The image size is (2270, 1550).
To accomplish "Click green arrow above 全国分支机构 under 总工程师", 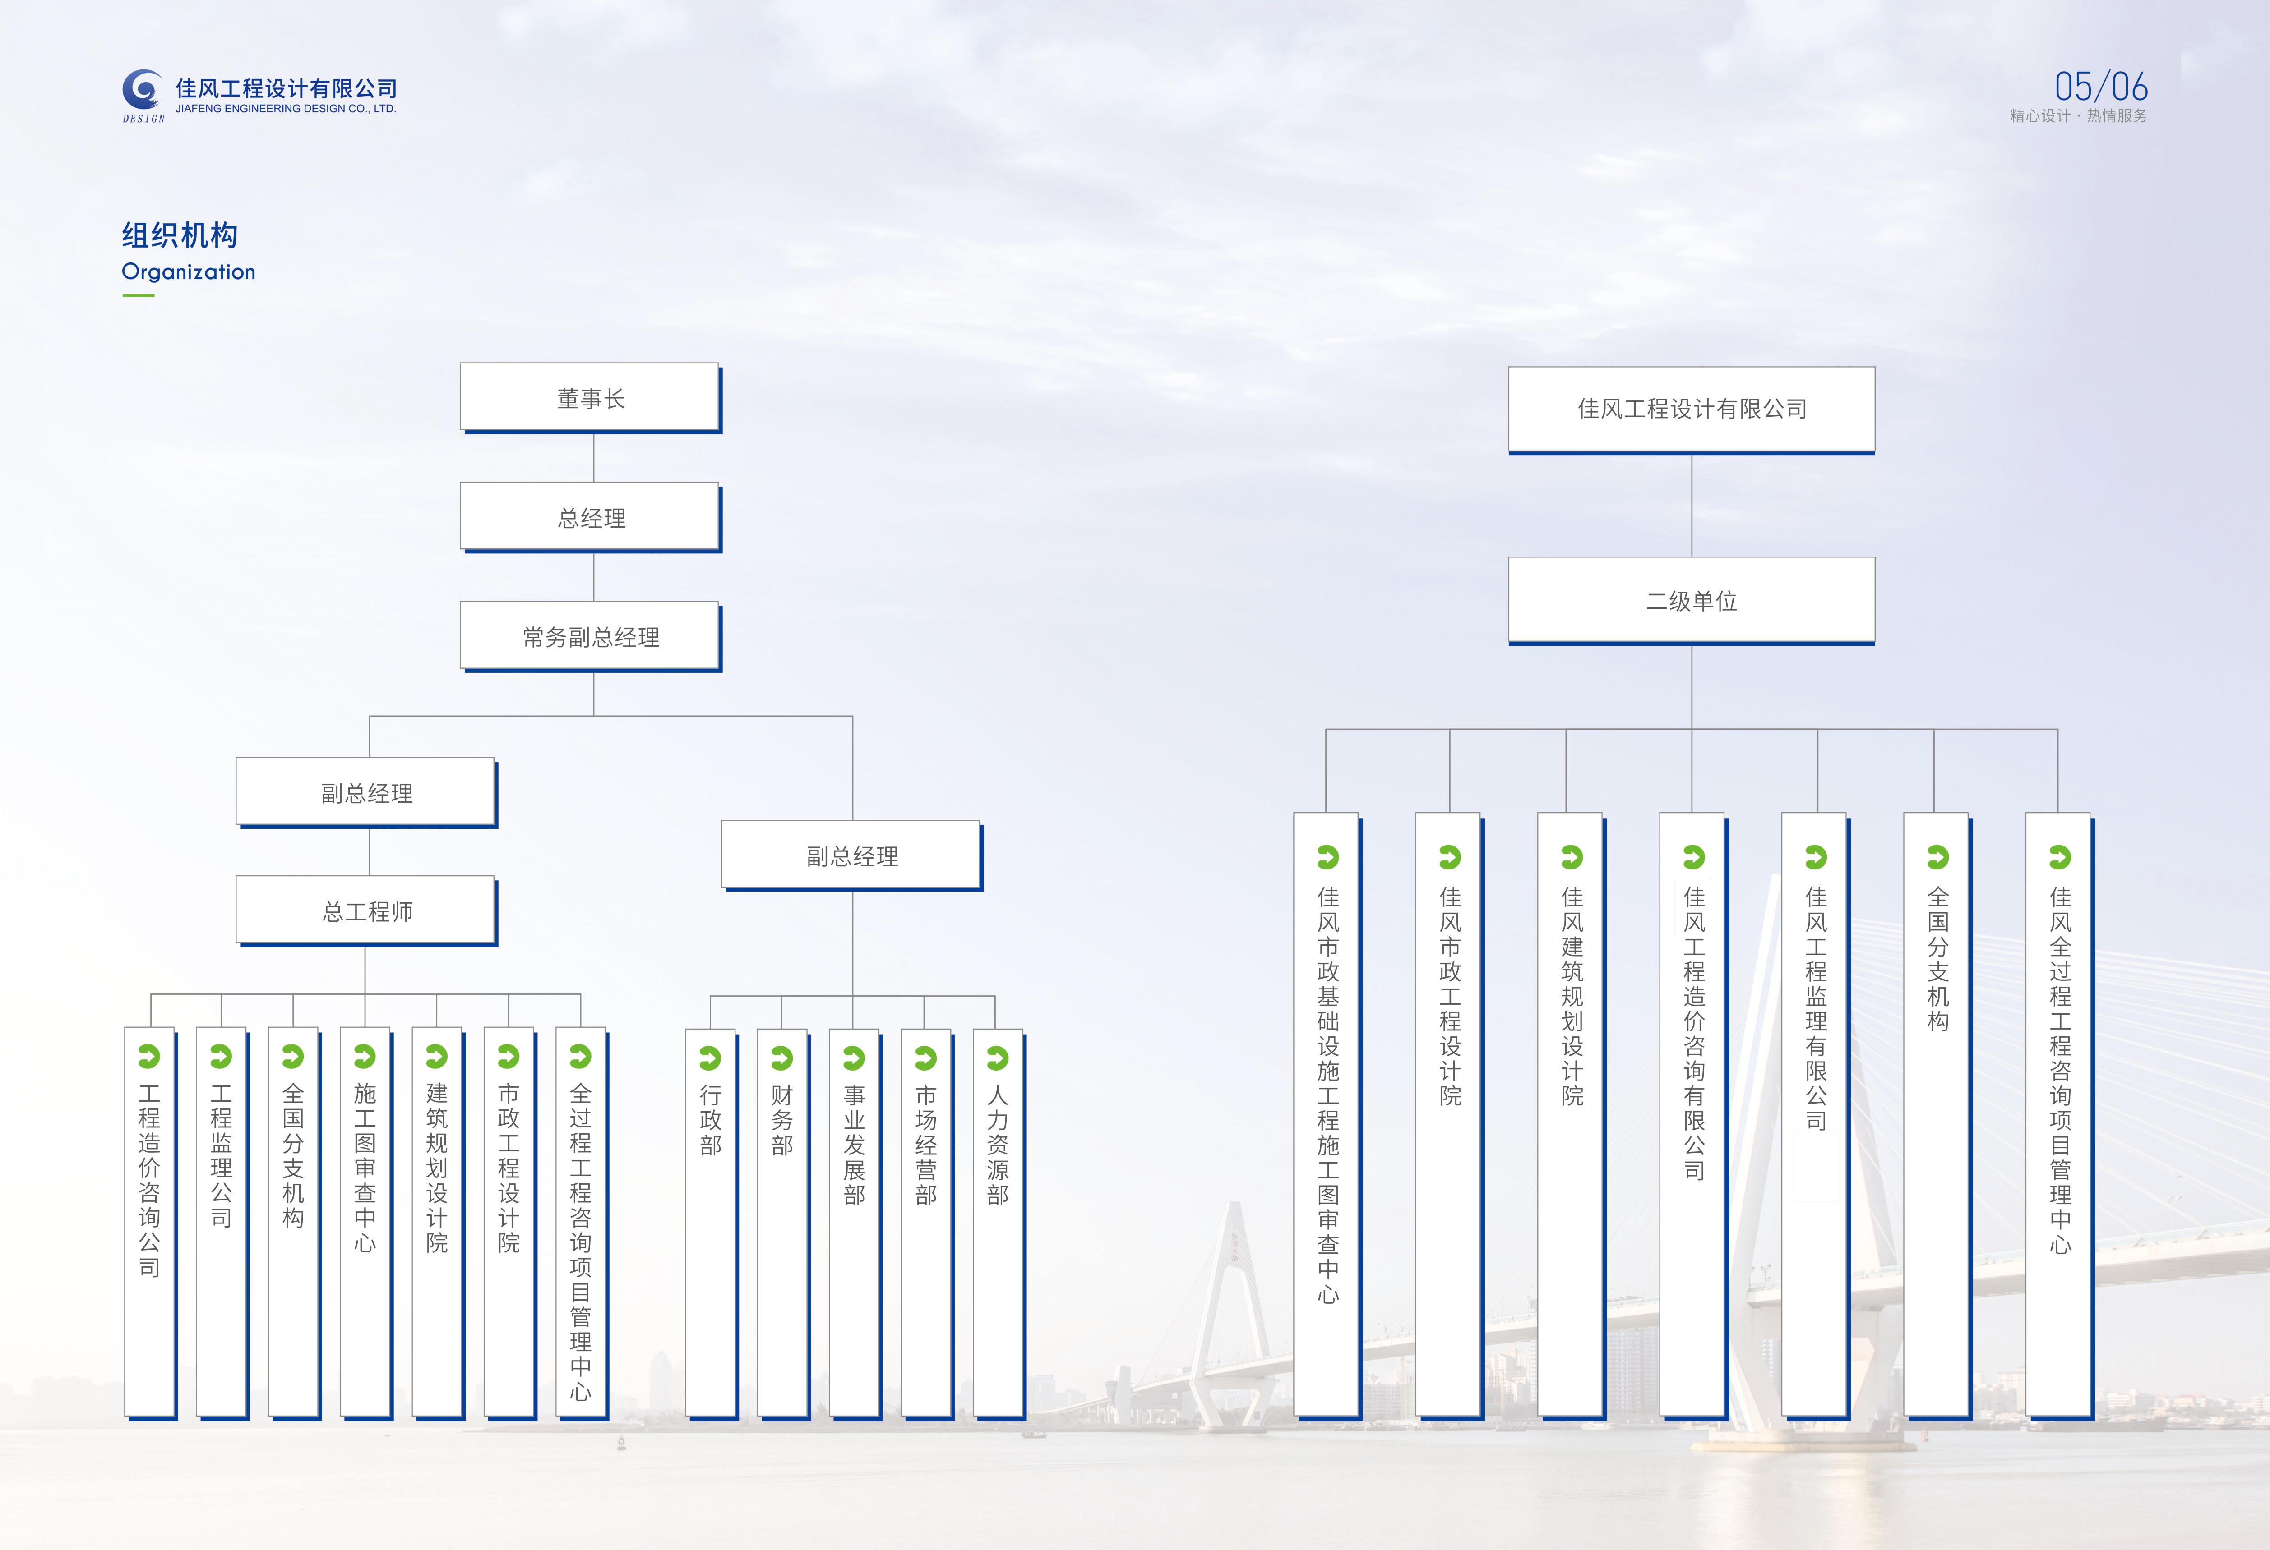I will click(x=292, y=1056).
